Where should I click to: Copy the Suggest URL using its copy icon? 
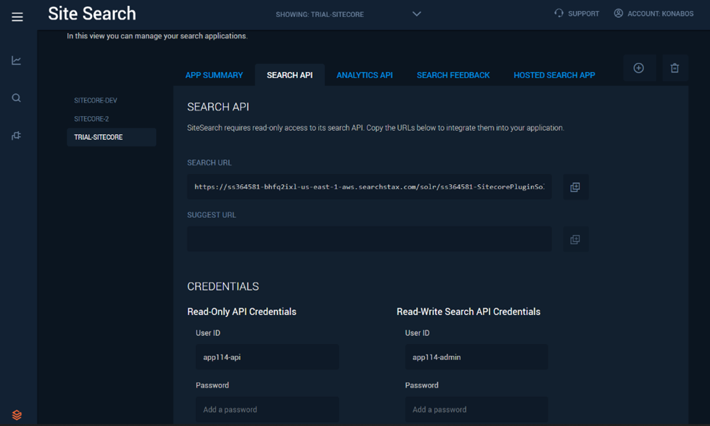click(575, 239)
